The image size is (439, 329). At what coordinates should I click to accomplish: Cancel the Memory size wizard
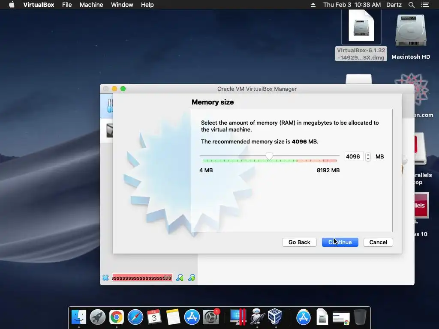tap(378, 242)
